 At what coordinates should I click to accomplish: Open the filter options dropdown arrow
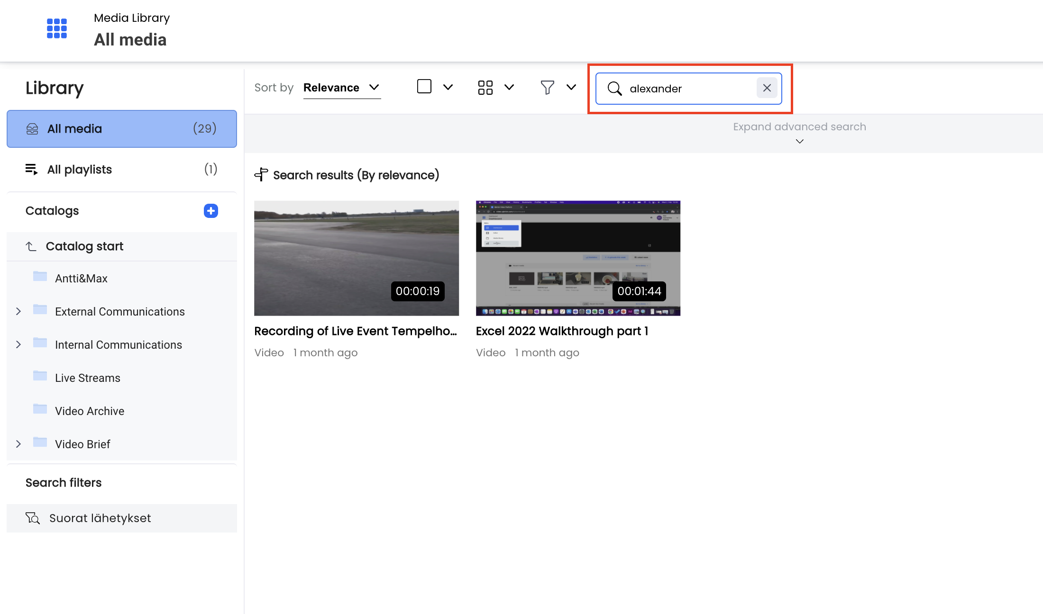pos(571,87)
